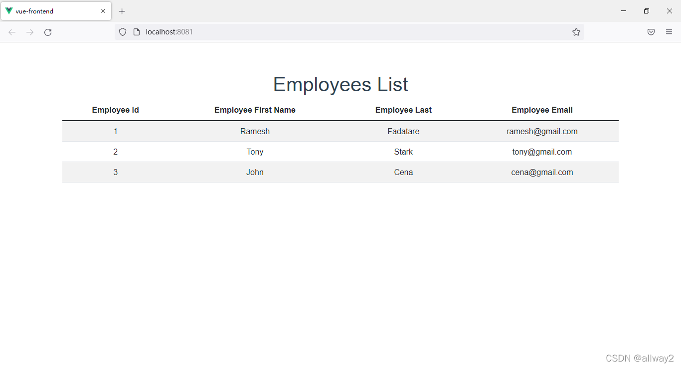Select the Tony first name cell
This screenshot has height=368, width=681.
click(255, 152)
